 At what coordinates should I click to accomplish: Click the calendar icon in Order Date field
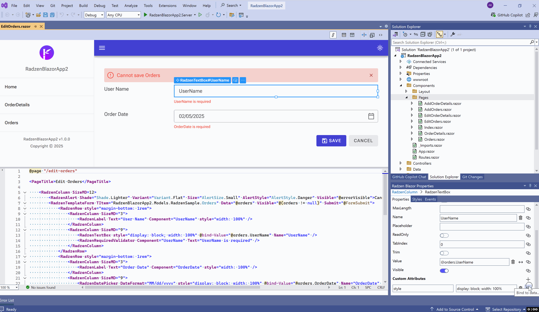pyautogui.click(x=371, y=116)
